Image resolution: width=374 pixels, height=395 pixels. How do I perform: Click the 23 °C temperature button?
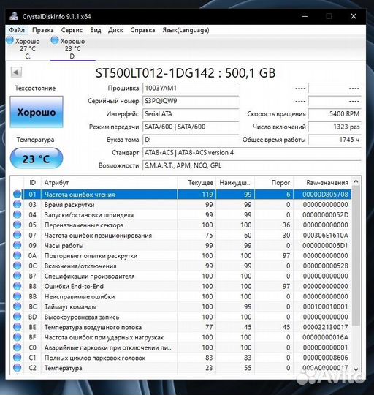pos(37,158)
